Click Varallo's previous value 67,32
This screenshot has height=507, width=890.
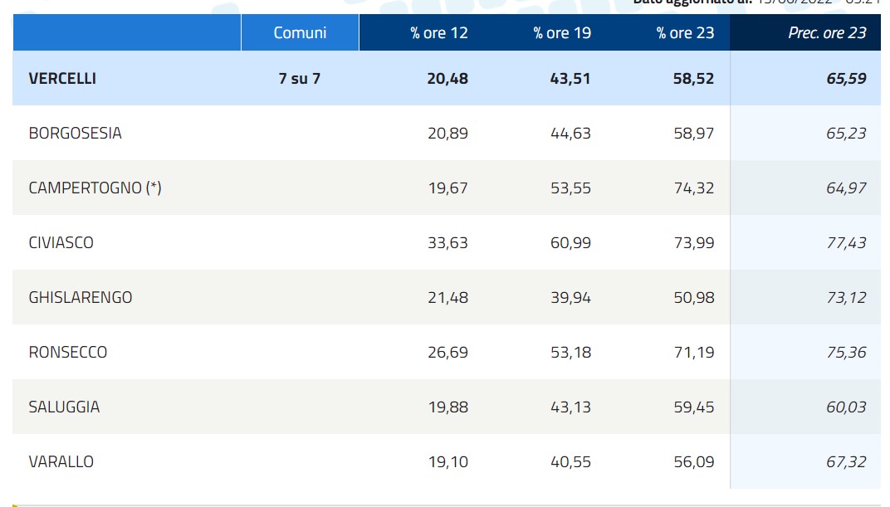pos(846,462)
